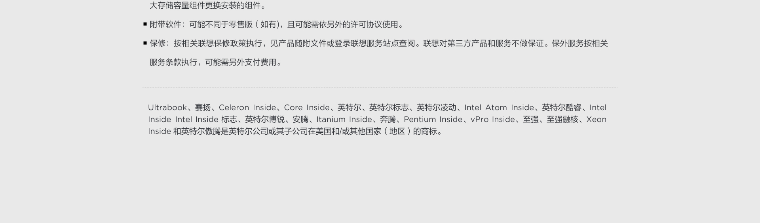Click the 附带软件 heading text
This screenshot has width=760, height=223.
pos(165,24)
